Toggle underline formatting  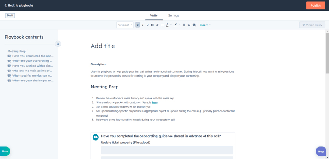pos(147,25)
